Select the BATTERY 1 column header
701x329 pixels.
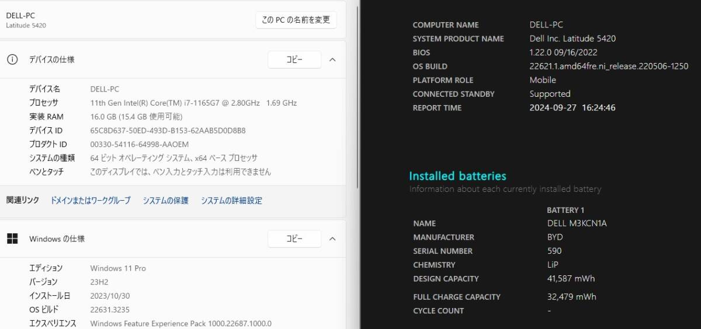[x=565, y=210]
